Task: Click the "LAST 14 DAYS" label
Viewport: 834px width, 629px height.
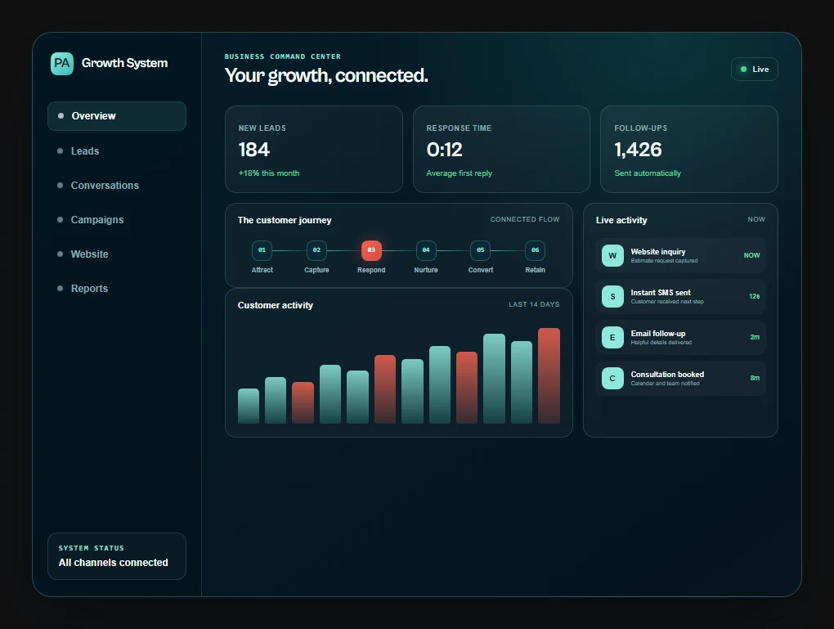Action: pyautogui.click(x=534, y=304)
